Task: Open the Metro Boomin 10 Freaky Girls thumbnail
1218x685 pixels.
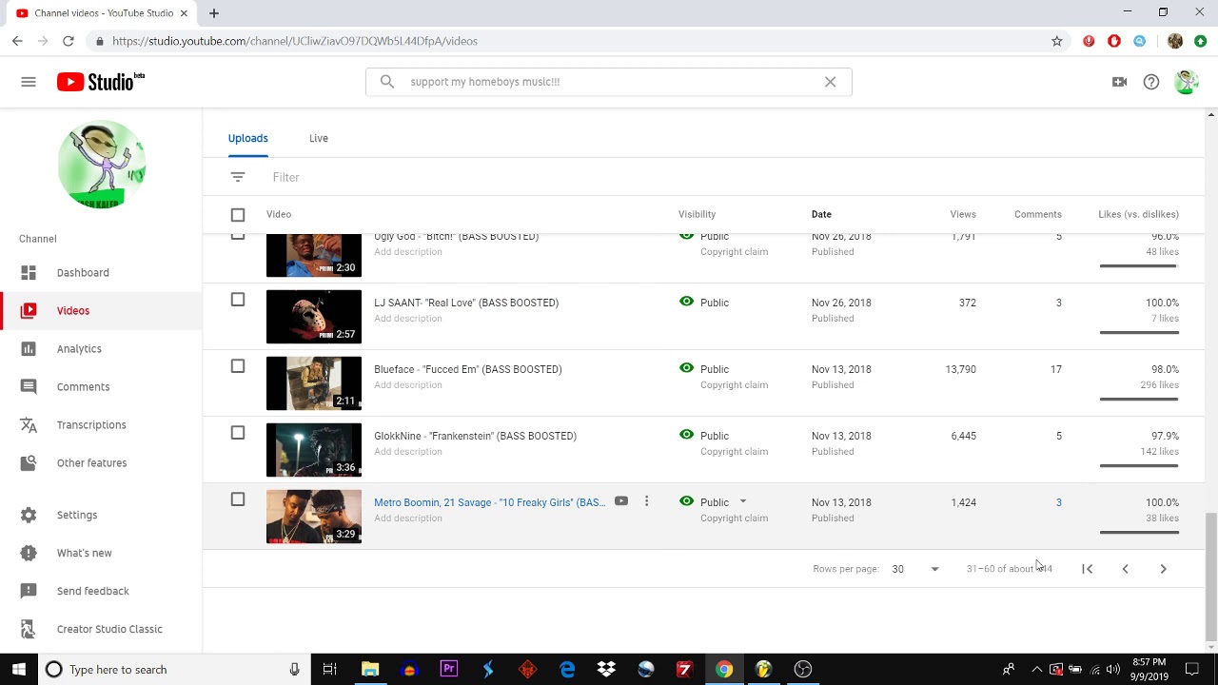Action: (x=314, y=517)
